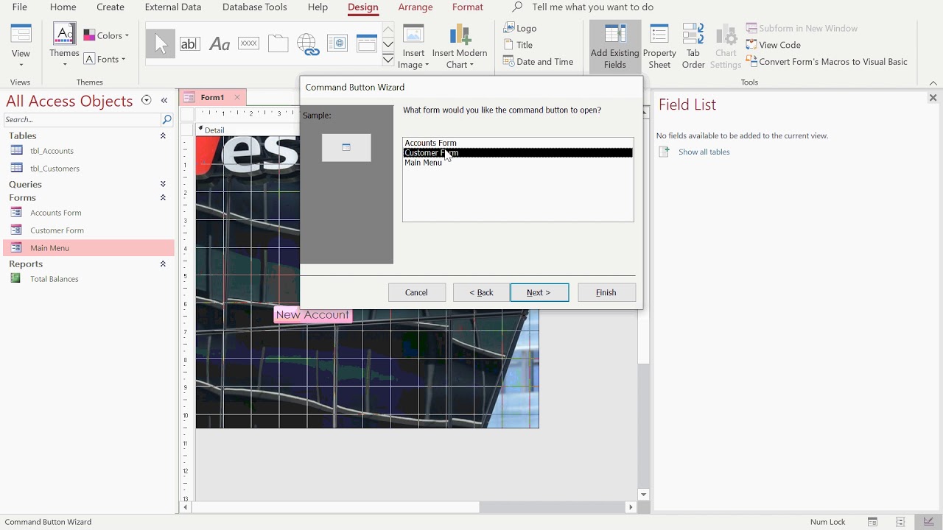Image resolution: width=943 pixels, height=530 pixels.
Task: Click Next in the wizard
Action: (539, 292)
